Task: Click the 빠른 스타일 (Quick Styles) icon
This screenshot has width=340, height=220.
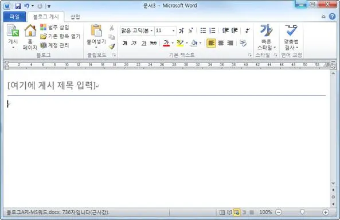Action: (266, 30)
